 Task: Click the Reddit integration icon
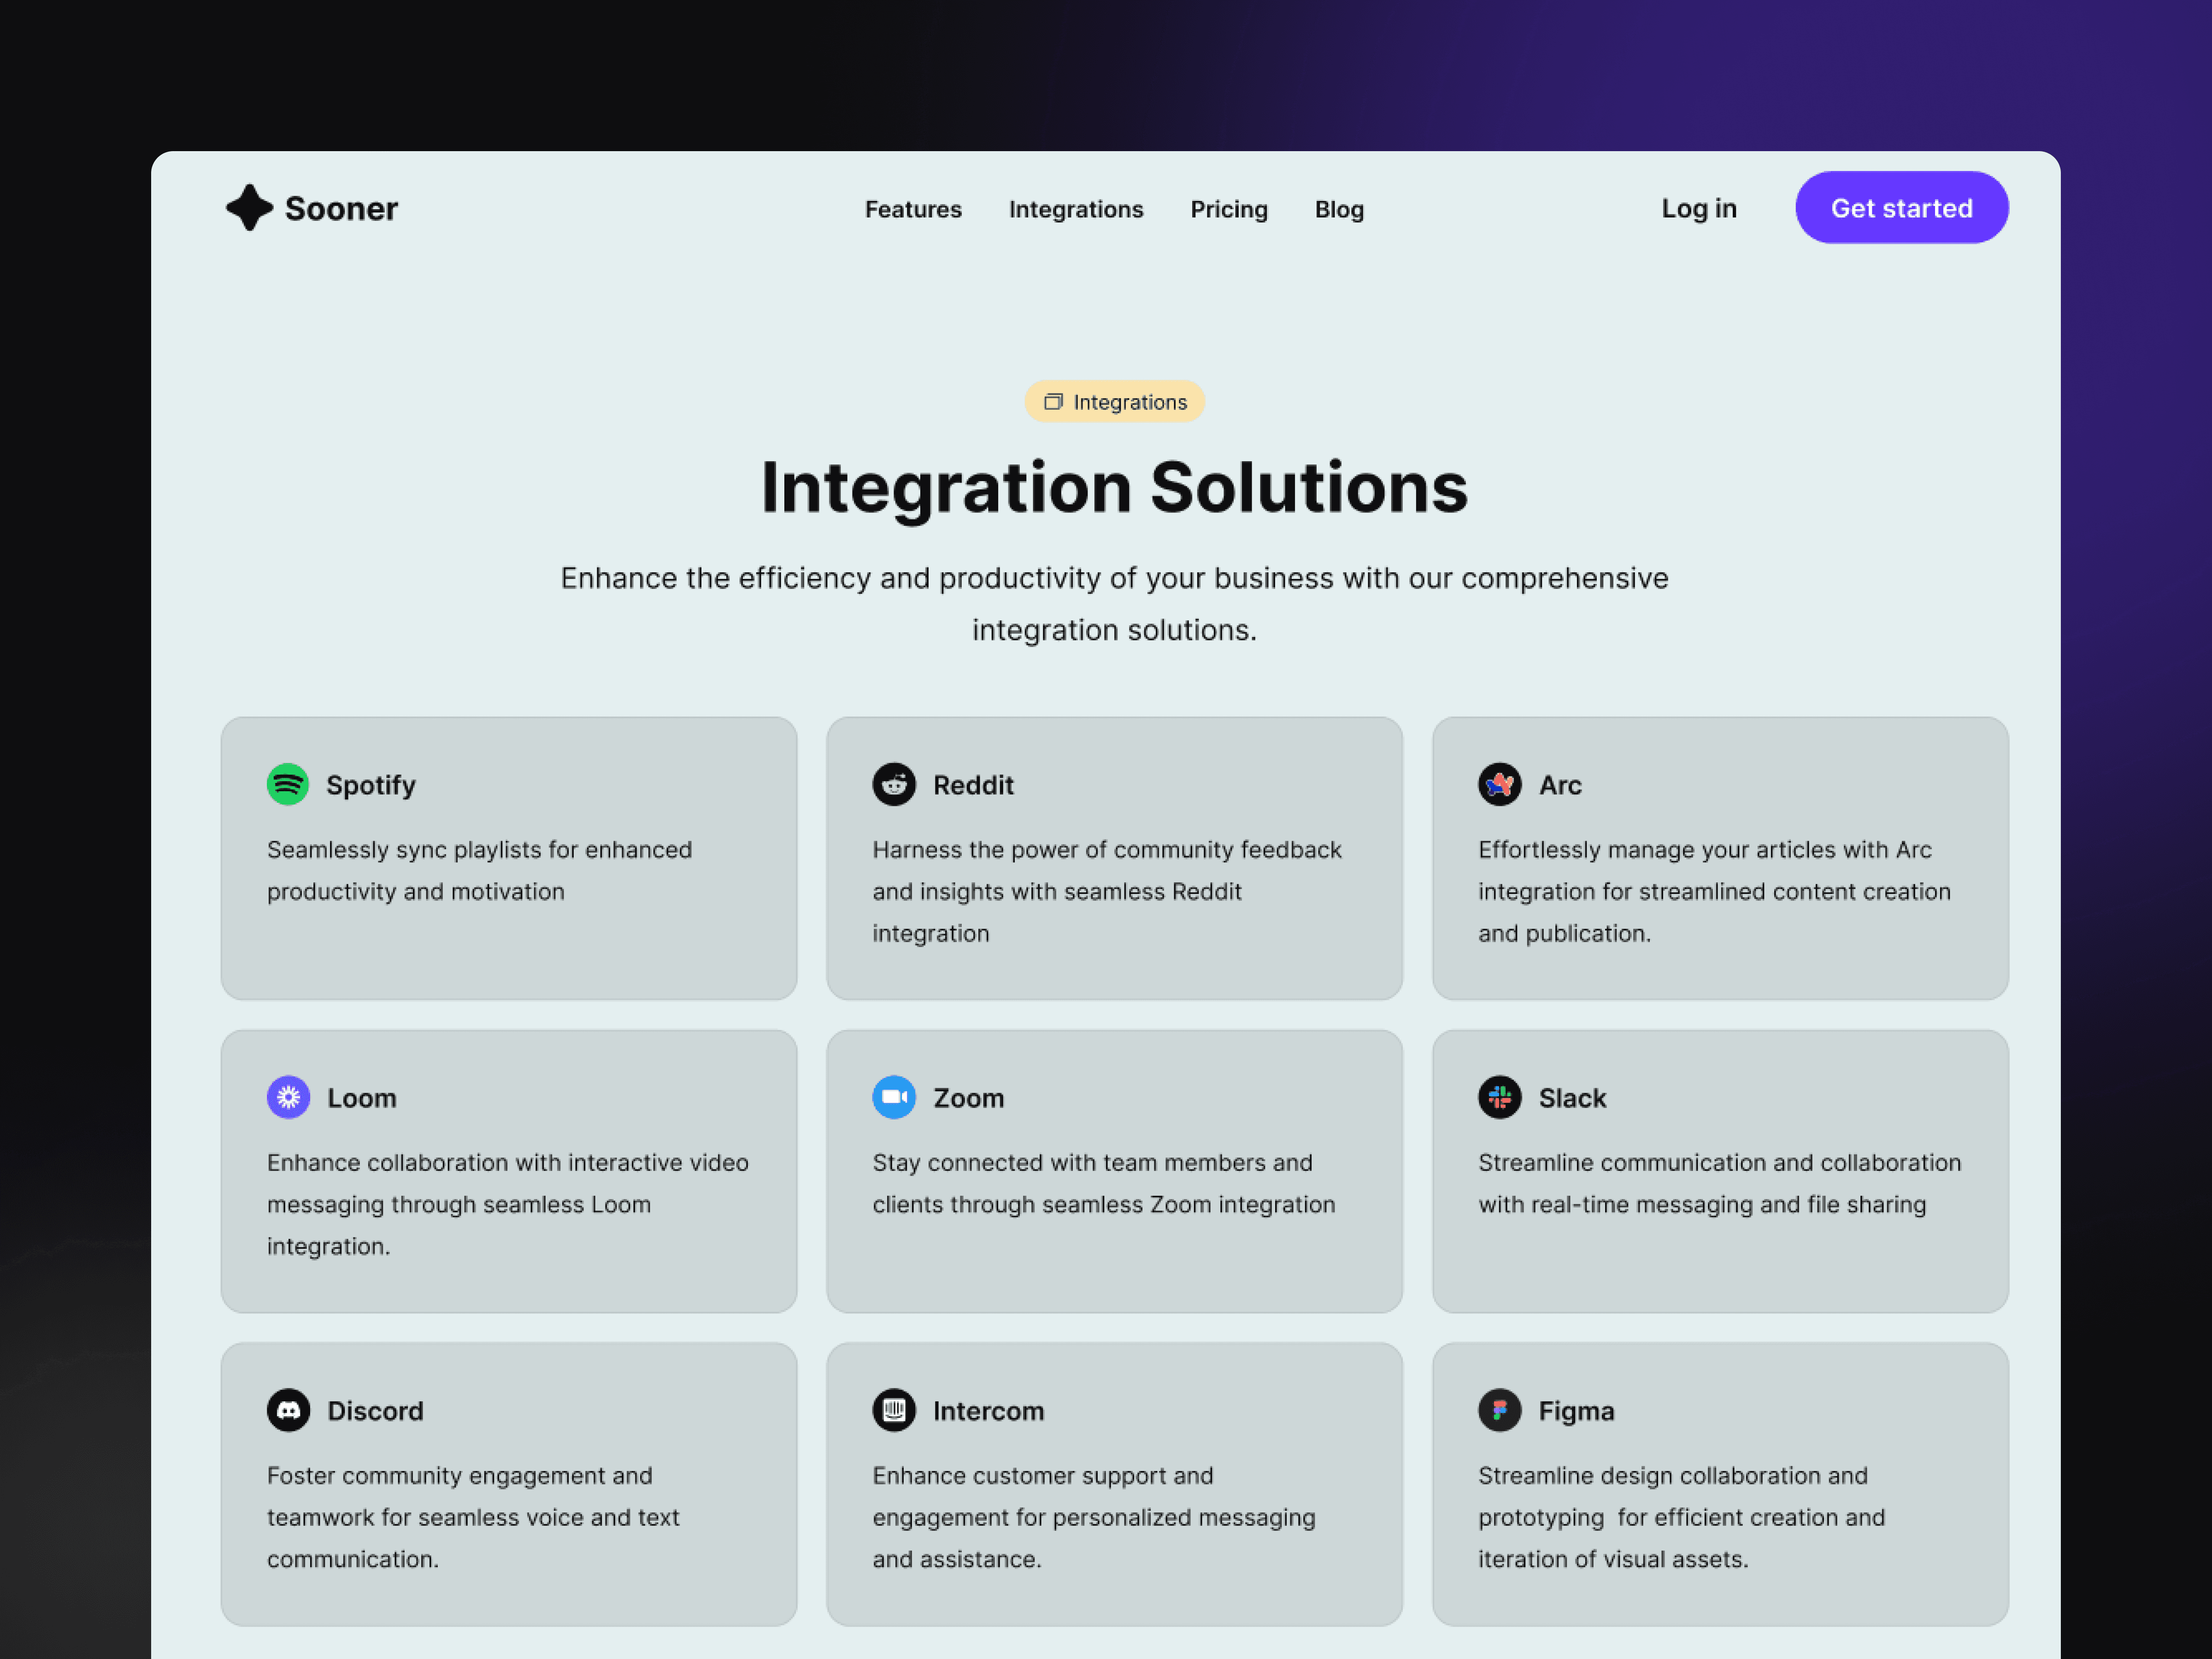coord(894,784)
